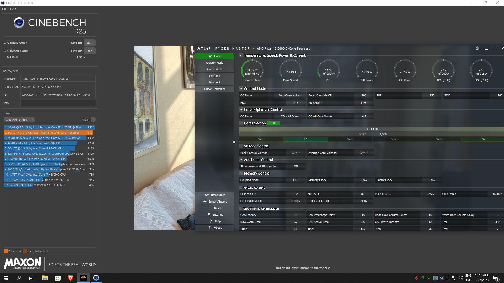
Task: Collapse the Voltage Control section
Action: [x=241, y=146]
